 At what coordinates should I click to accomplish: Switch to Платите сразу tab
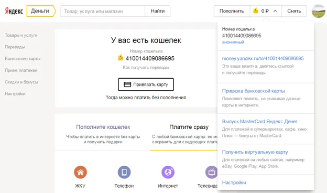189,127
